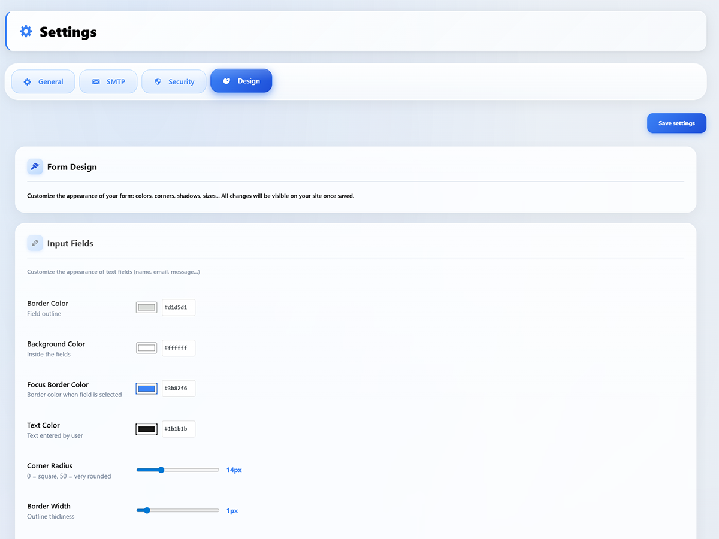719x539 pixels.
Task: Focus the #d1d5d1 border color hex field
Action: point(179,308)
